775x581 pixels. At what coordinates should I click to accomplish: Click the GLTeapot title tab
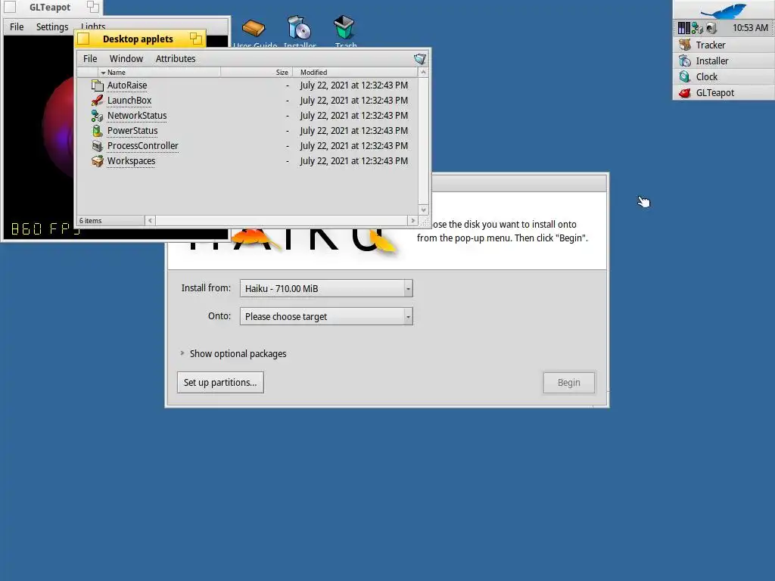50,8
